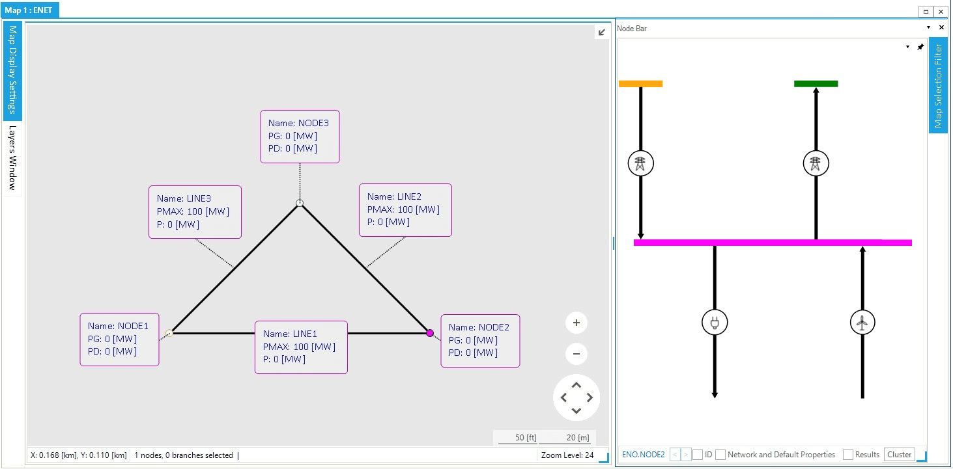Click the zoom out minus button on map
This screenshot has width=953, height=469.
click(576, 355)
